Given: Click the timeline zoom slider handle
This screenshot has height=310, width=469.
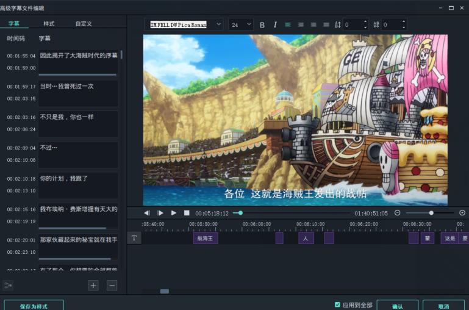Looking at the screenshot, I should click(x=431, y=213).
